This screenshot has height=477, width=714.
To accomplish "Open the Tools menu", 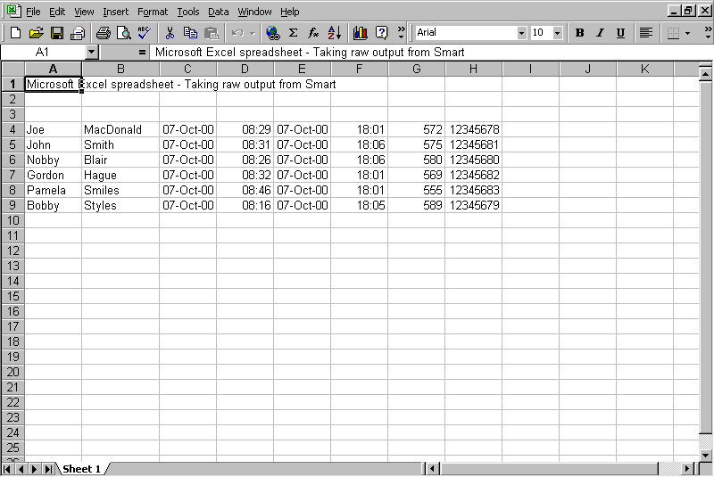I will 188,12.
